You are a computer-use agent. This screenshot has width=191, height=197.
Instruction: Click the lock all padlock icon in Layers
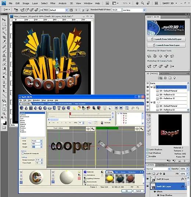(164, 174)
